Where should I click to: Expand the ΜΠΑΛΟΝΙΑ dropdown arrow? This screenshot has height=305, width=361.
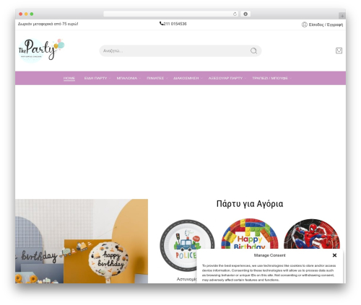point(140,79)
